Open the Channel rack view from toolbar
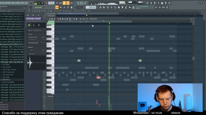This screenshot has width=206, height=115. click(108, 7)
